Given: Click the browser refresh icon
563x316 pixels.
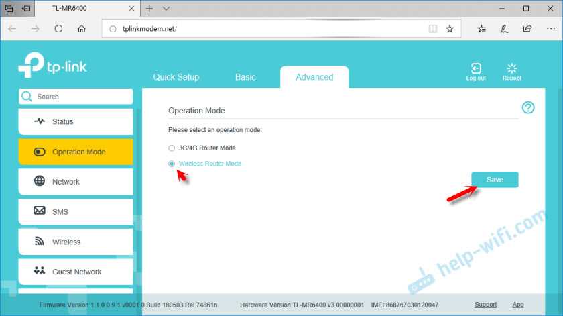Looking at the screenshot, I should point(58,28).
